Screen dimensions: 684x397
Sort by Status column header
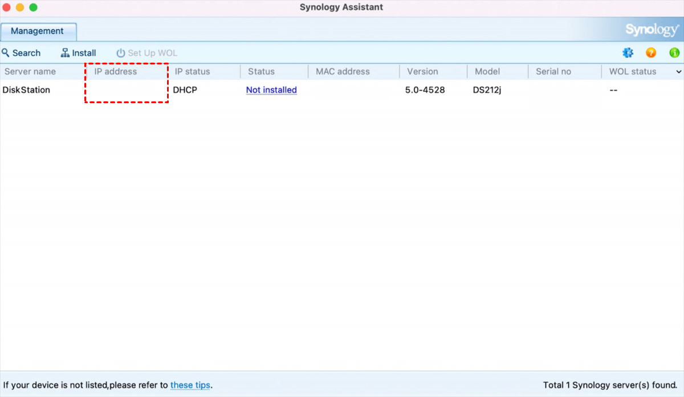coord(261,72)
